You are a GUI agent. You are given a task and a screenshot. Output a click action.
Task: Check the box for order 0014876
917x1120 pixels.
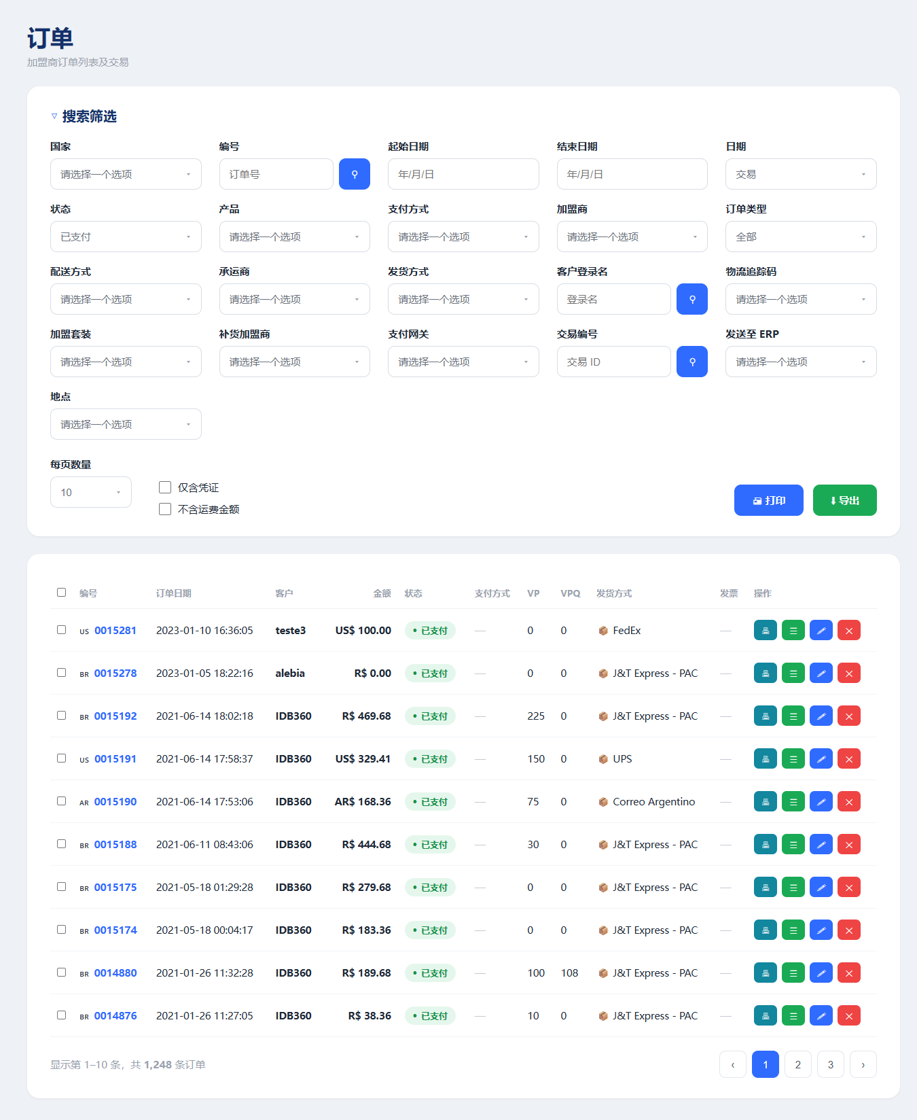click(x=62, y=1015)
